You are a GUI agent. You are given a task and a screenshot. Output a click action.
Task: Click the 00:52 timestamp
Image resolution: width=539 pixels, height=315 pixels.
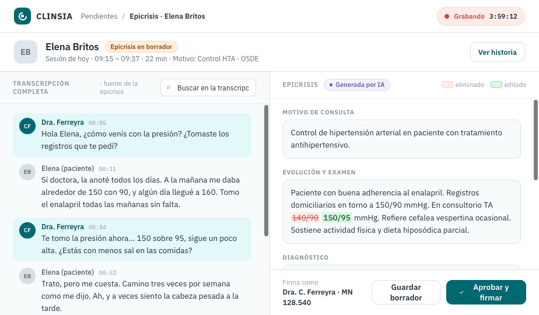[x=107, y=272]
